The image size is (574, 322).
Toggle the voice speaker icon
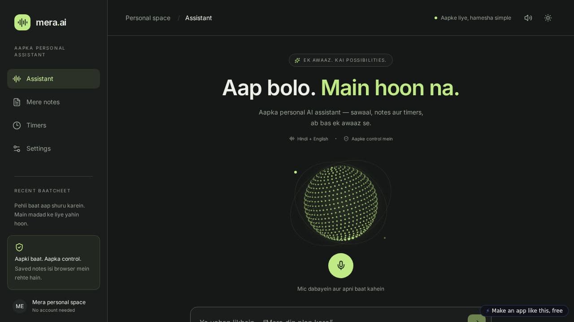[528, 18]
